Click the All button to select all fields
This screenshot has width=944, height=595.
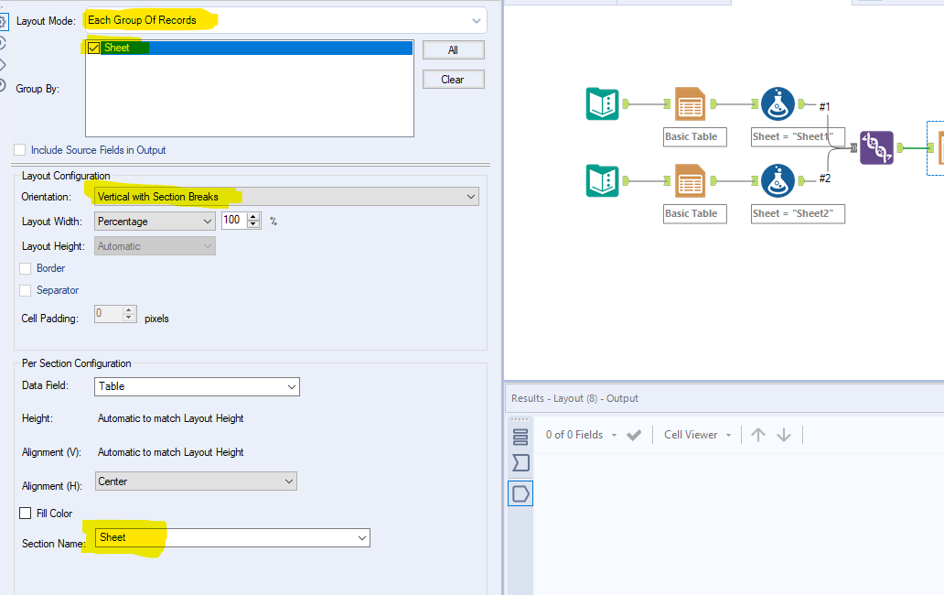click(454, 49)
